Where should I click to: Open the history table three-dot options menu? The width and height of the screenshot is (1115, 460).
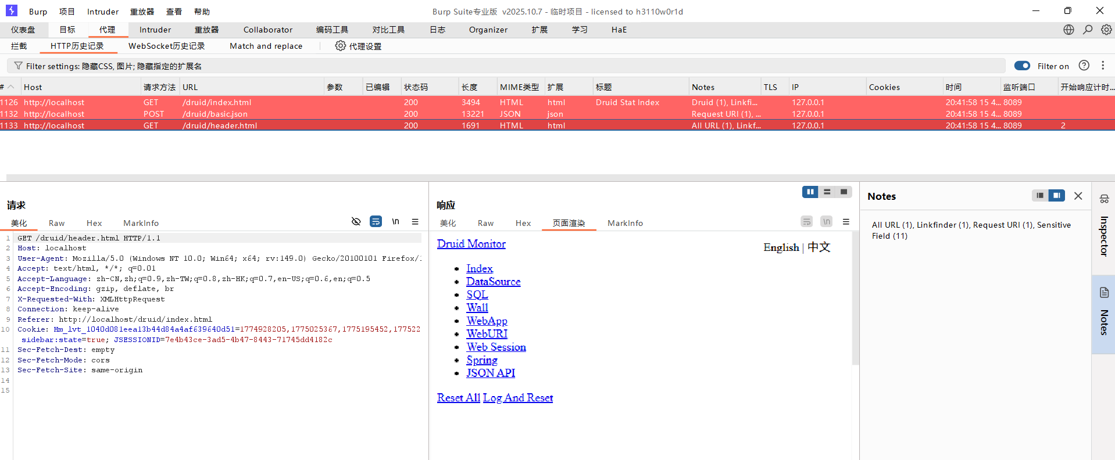point(1103,66)
